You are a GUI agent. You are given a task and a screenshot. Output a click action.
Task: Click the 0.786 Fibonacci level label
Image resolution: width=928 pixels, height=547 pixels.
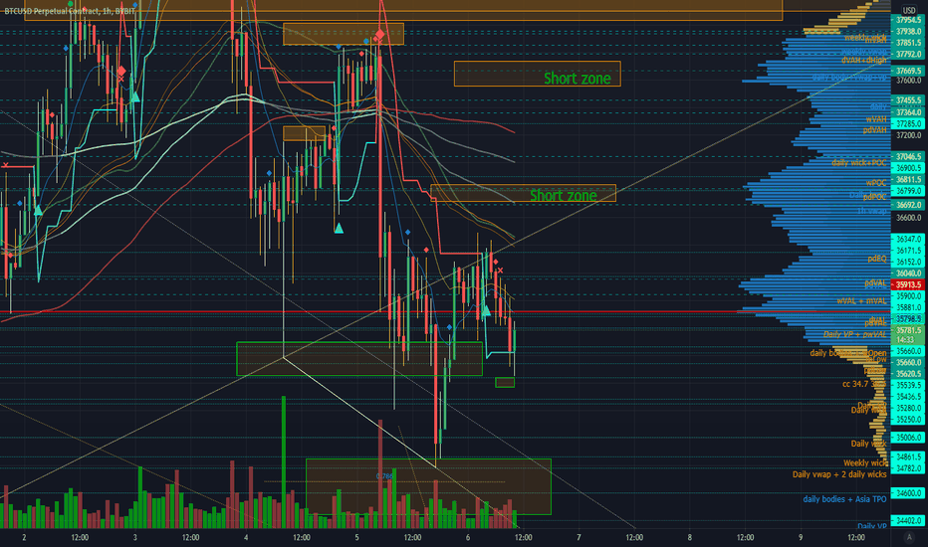coord(384,476)
